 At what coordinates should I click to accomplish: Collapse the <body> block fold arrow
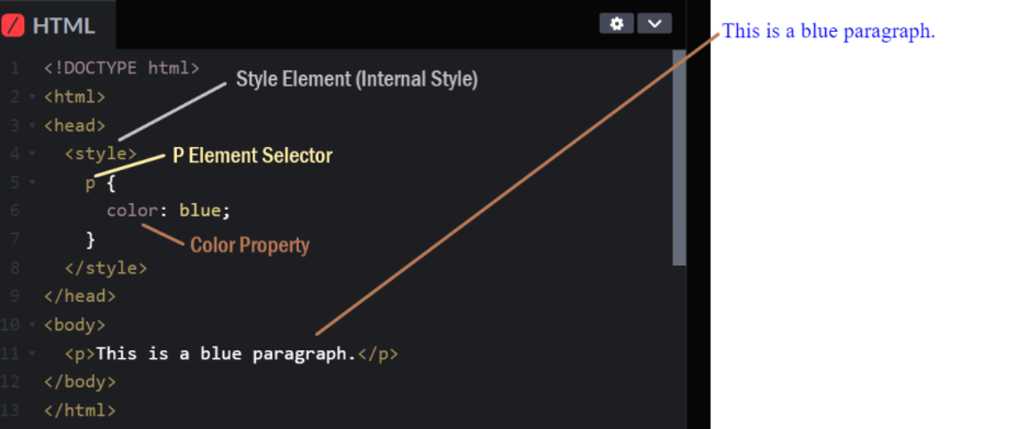[x=32, y=325]
